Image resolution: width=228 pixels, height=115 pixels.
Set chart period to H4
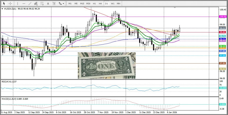point(100,4)
